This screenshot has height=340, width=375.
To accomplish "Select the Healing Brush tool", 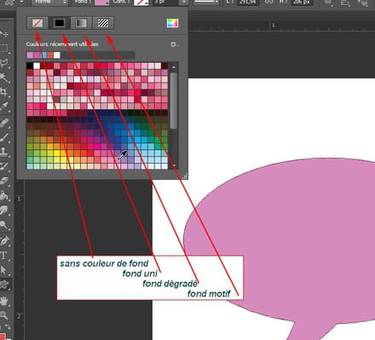I will pos(4,124).
